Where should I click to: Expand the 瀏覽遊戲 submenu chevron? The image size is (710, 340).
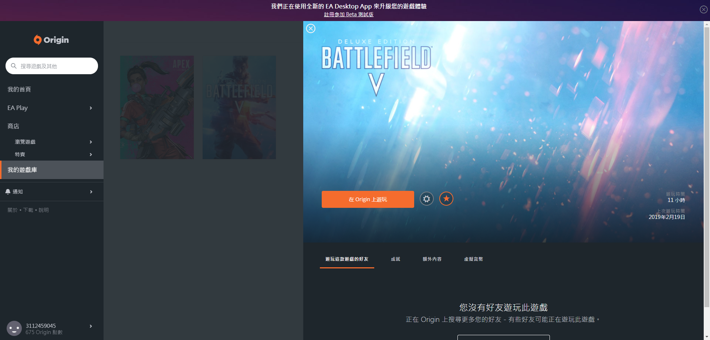click(91, 142)
